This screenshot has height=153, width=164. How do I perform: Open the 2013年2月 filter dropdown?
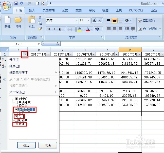71,54
